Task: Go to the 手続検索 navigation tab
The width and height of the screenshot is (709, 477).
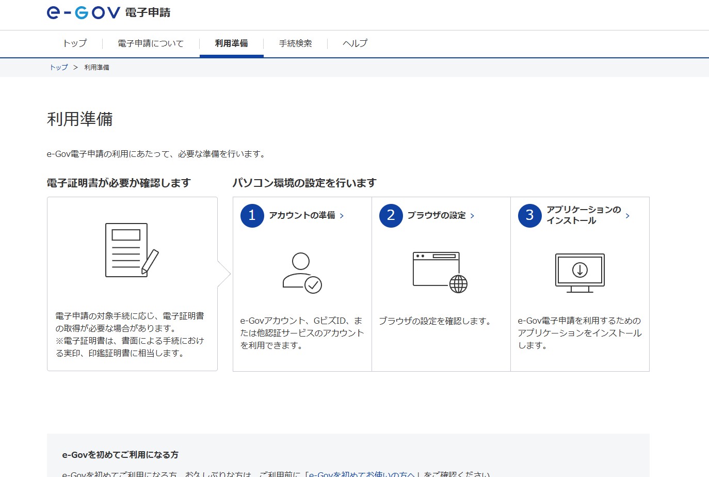Action: [x=296, y=43]
